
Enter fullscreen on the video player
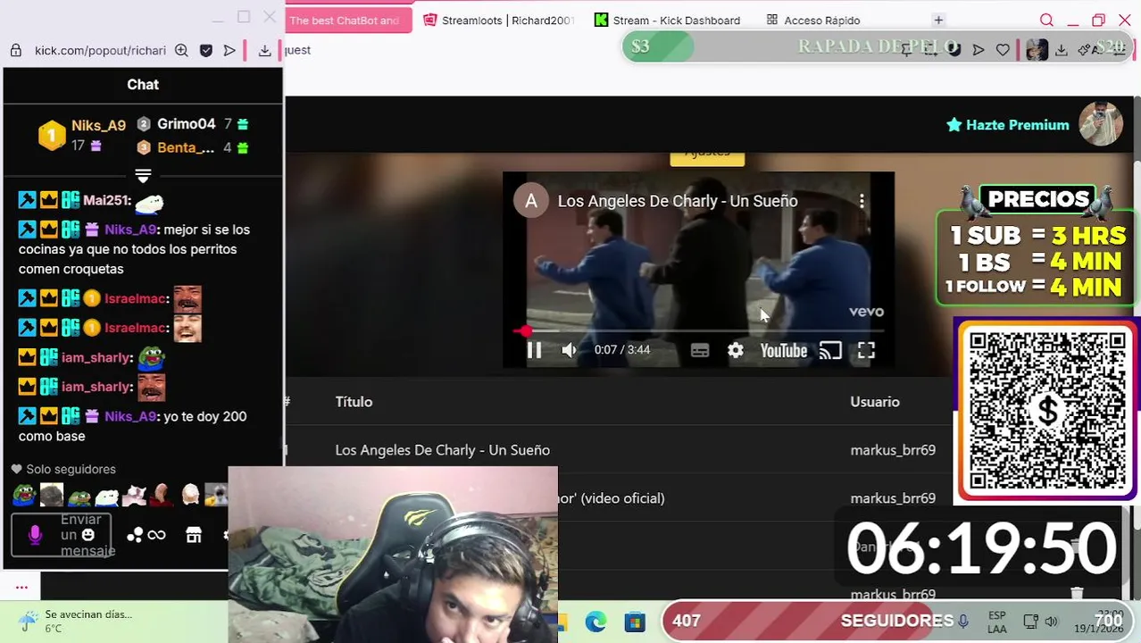(866, 351)
